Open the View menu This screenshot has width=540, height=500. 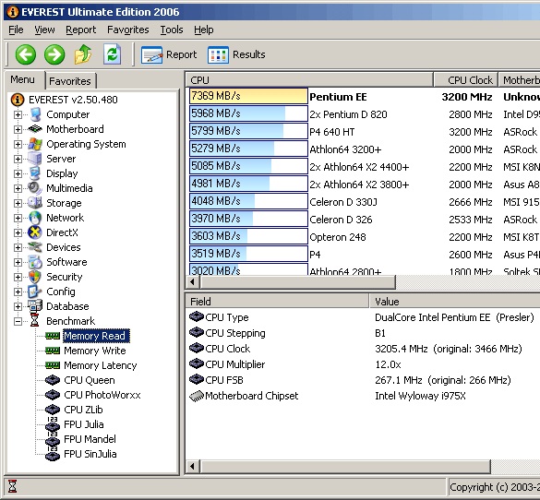click(x=44, y=30)
